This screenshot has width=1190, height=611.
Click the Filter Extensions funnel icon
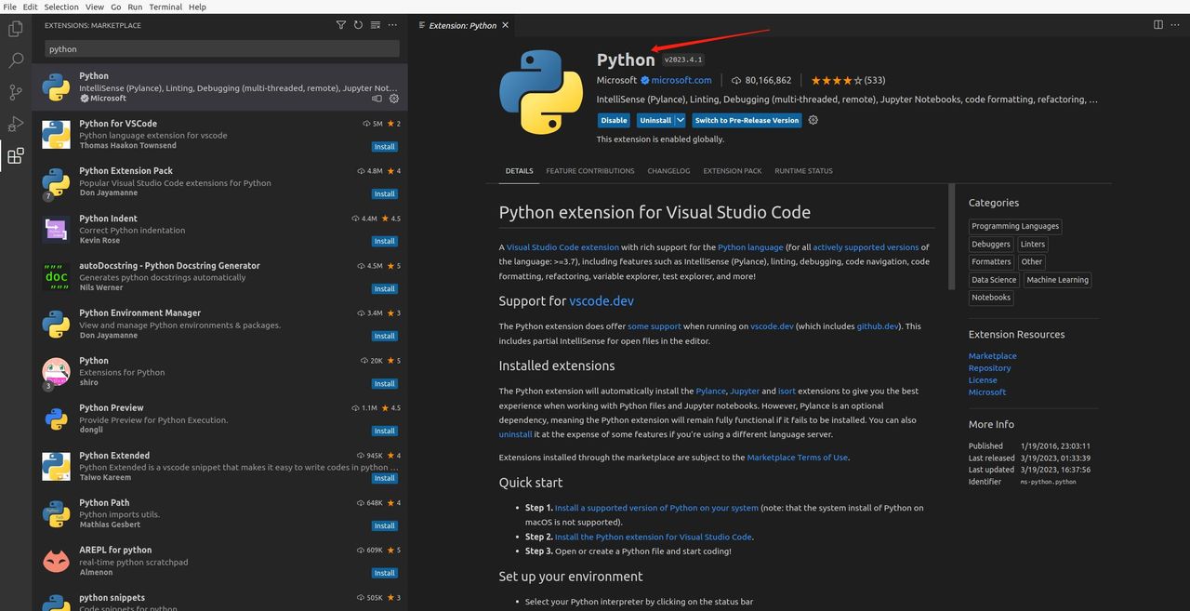point(340,25)
